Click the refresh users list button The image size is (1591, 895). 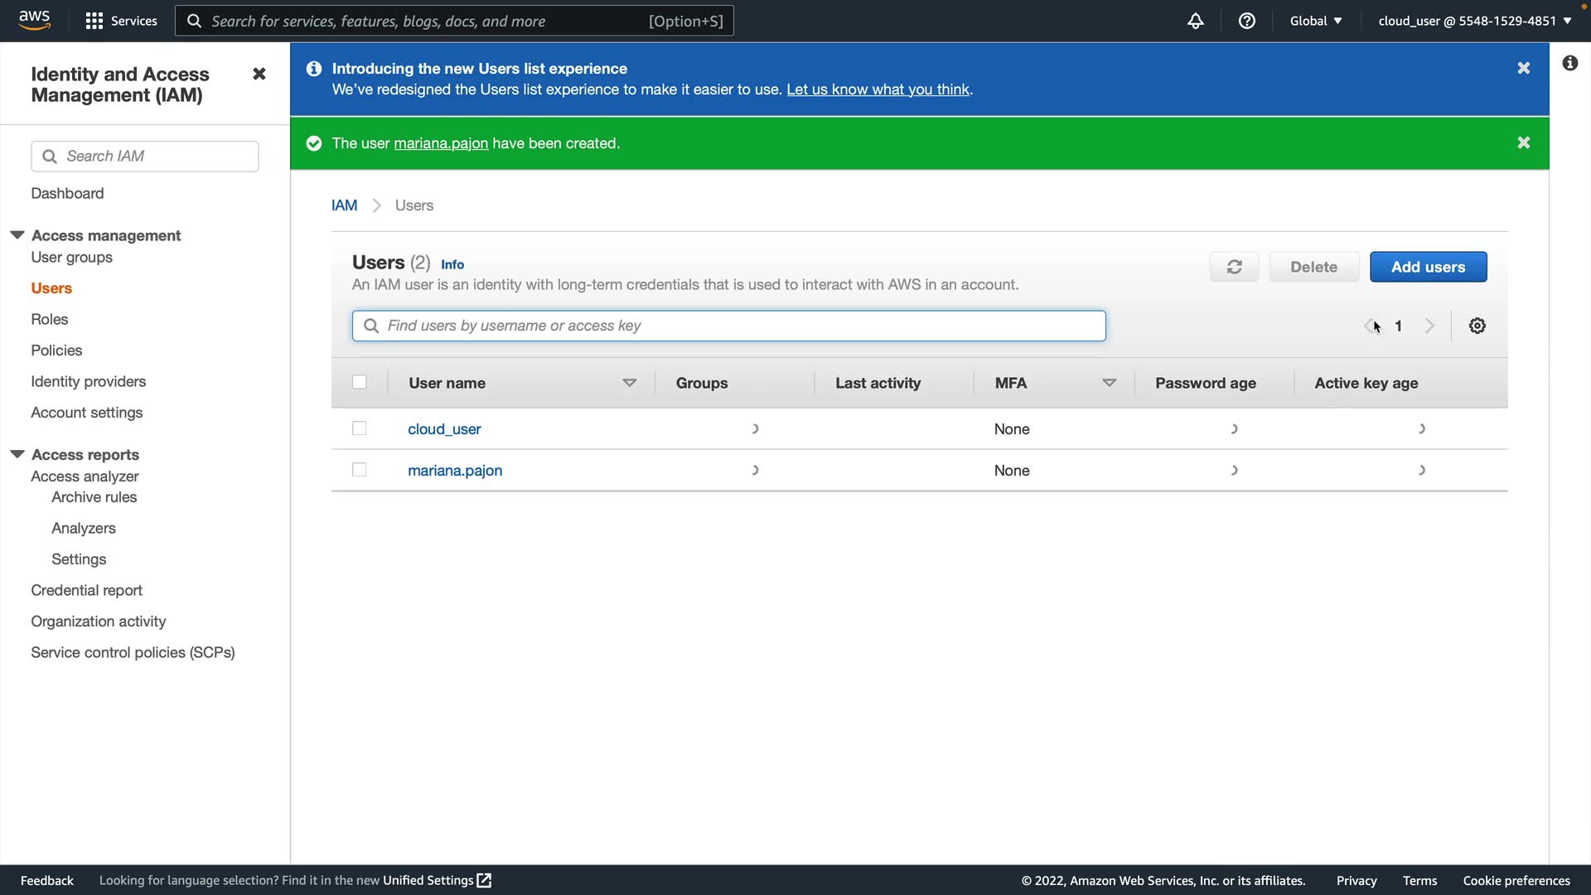tap(1234, 267)
